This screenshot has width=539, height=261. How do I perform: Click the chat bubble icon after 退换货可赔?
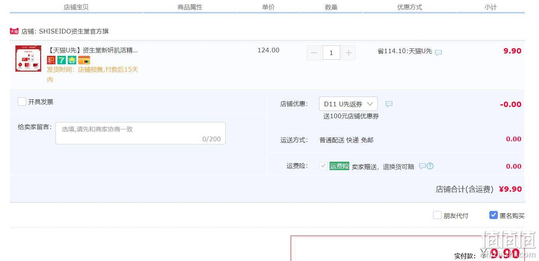point(422,166)
